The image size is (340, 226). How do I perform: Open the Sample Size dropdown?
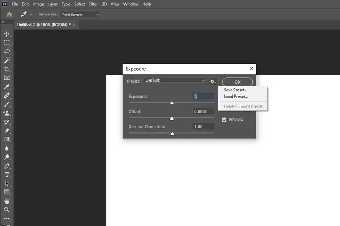pyautogui.click(x=80, y=14)
